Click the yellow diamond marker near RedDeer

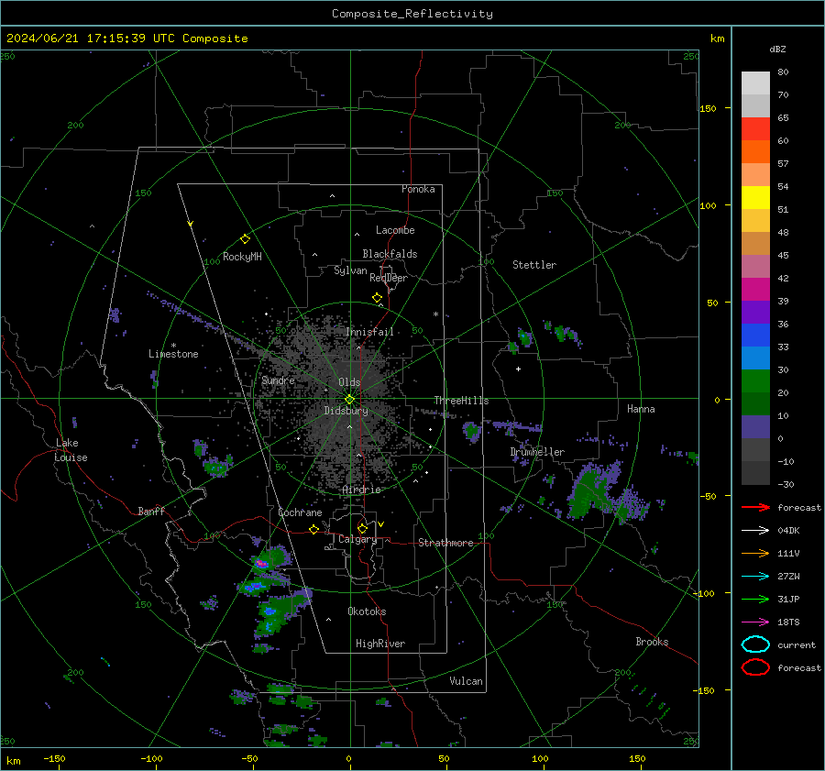tap(378, 298)
